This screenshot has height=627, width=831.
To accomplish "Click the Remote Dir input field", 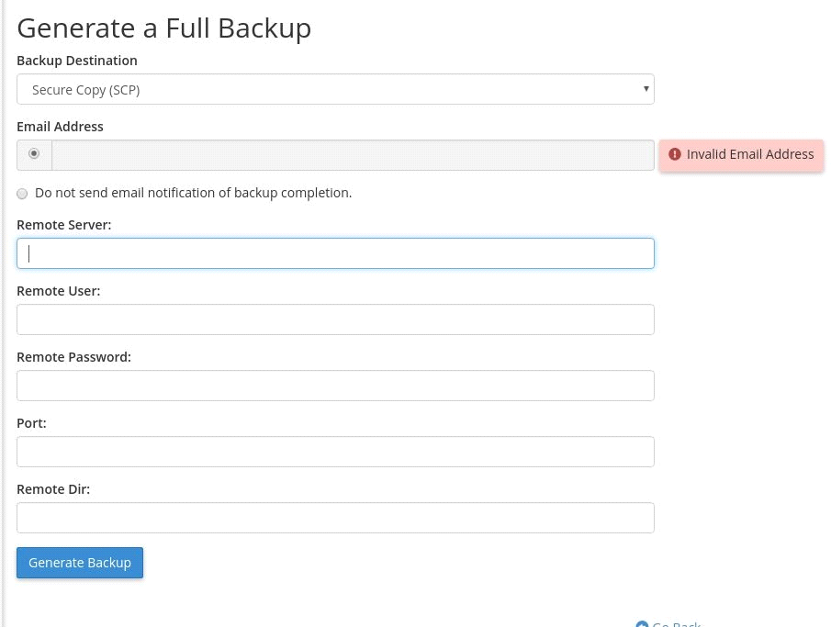I will (x=335, y=518).
